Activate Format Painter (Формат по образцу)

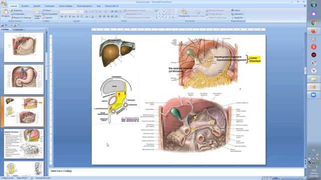(x=21, y=18)
